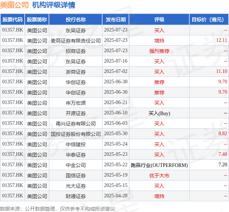Click date 2025-06-21

coord(116,102)
